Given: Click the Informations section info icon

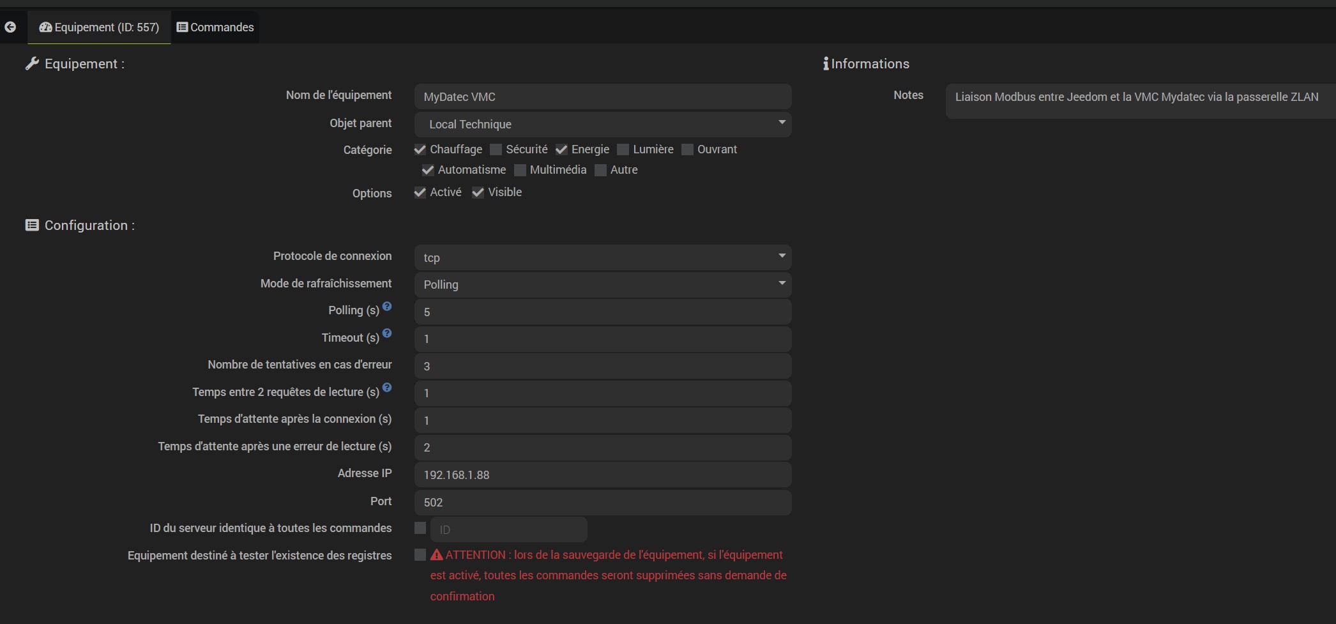Looking at the screenshot, I should click(x=826, y=64).
